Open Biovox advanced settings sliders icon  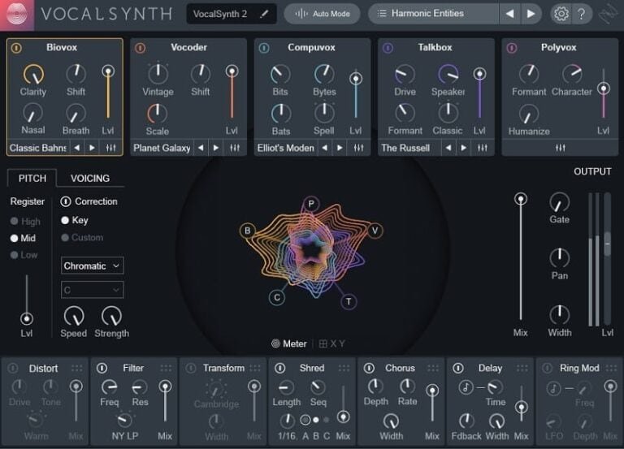[111, 148]
